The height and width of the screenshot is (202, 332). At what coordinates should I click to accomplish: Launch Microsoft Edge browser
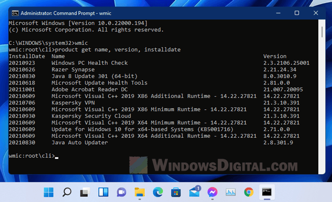point(157,192)
